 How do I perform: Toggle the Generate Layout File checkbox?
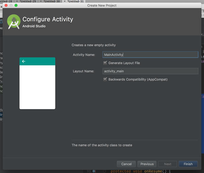tap(105, 63)
